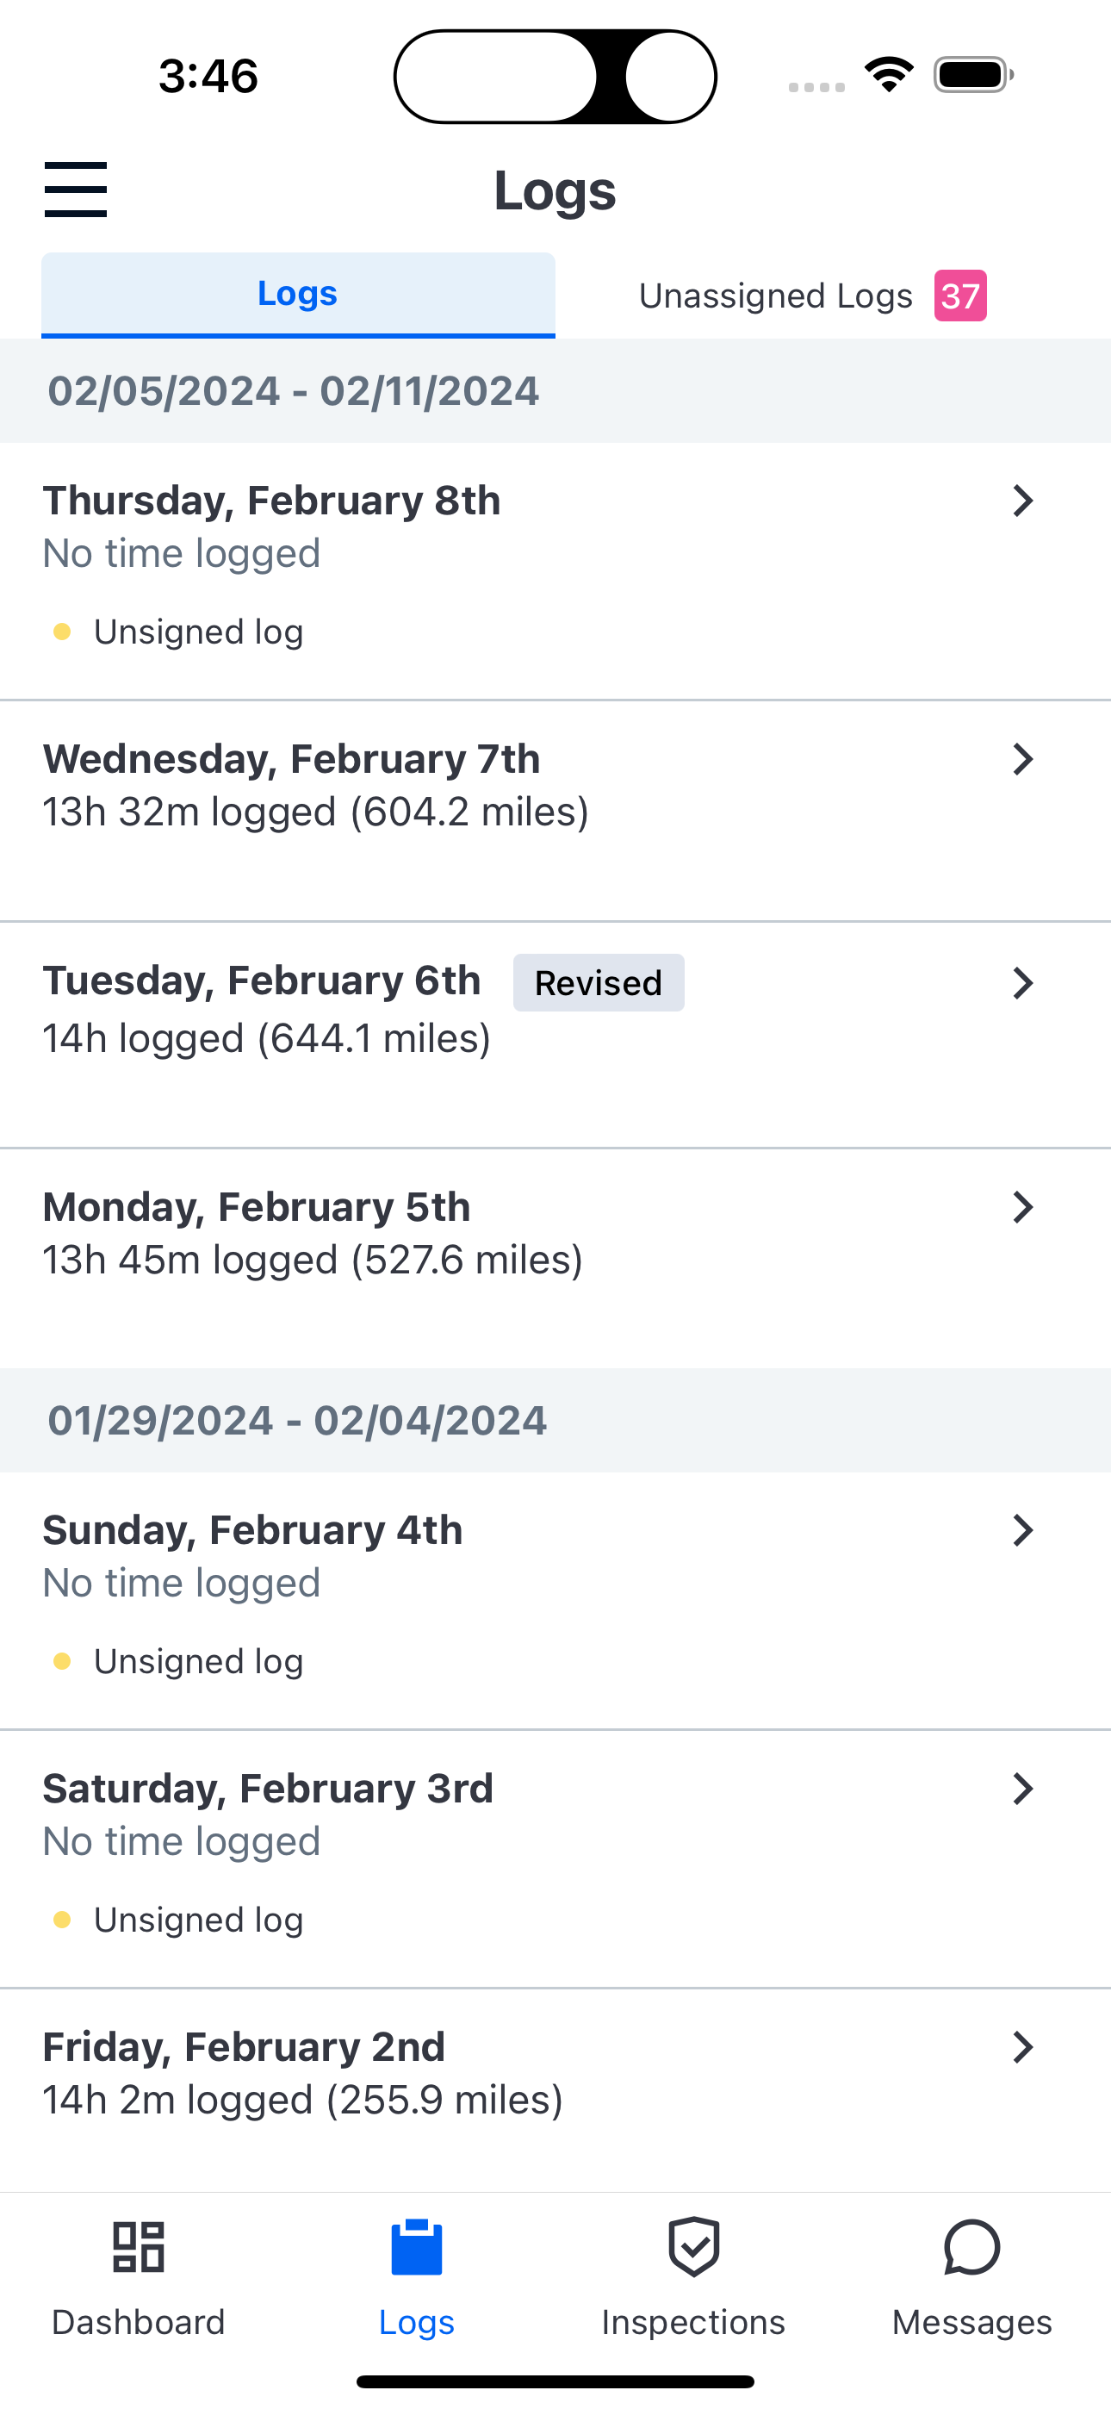Expand Thursday, February 8th chevron
The width and height of the screenshot is (1111, 2409).
click(1023, 501)
